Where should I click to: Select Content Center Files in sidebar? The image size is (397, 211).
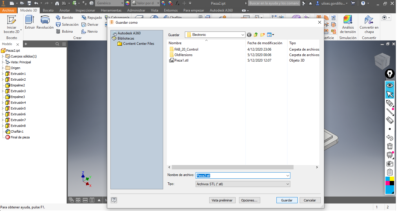tap(139, 44)
